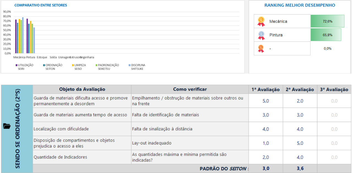This screenshot has height=173, width=352.
Task: Click the 2ª Avaliação PADRÃO DO SEITON total
Action: 300,169
